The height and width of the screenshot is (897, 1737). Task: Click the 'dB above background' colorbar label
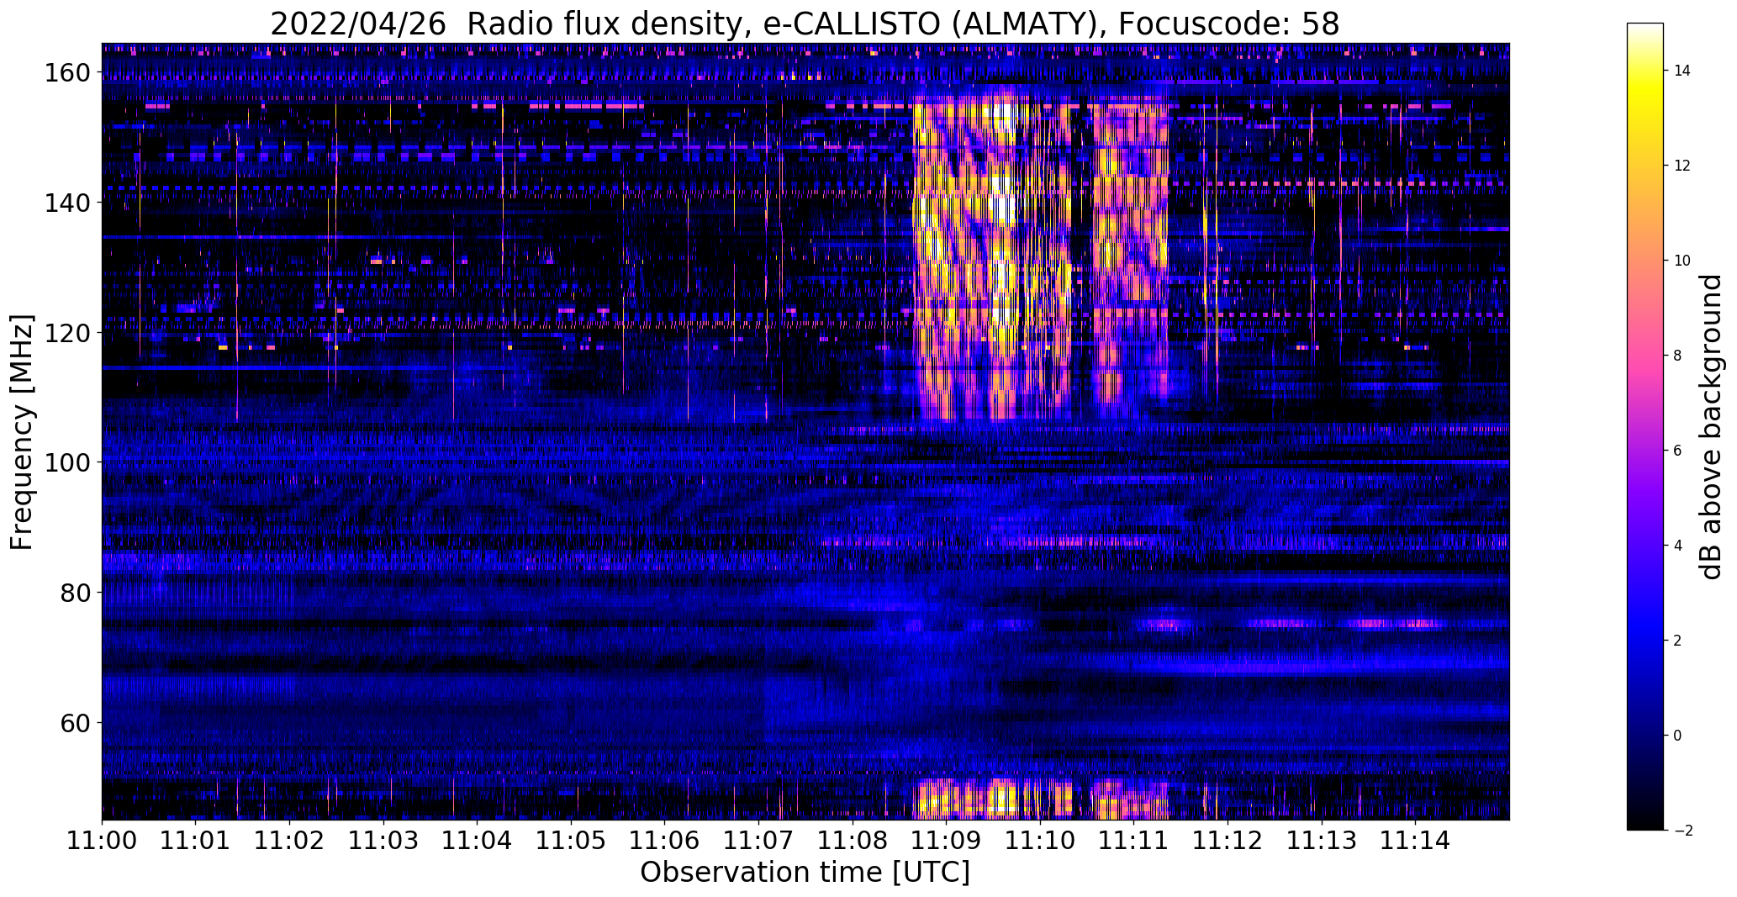[1710, 427]
